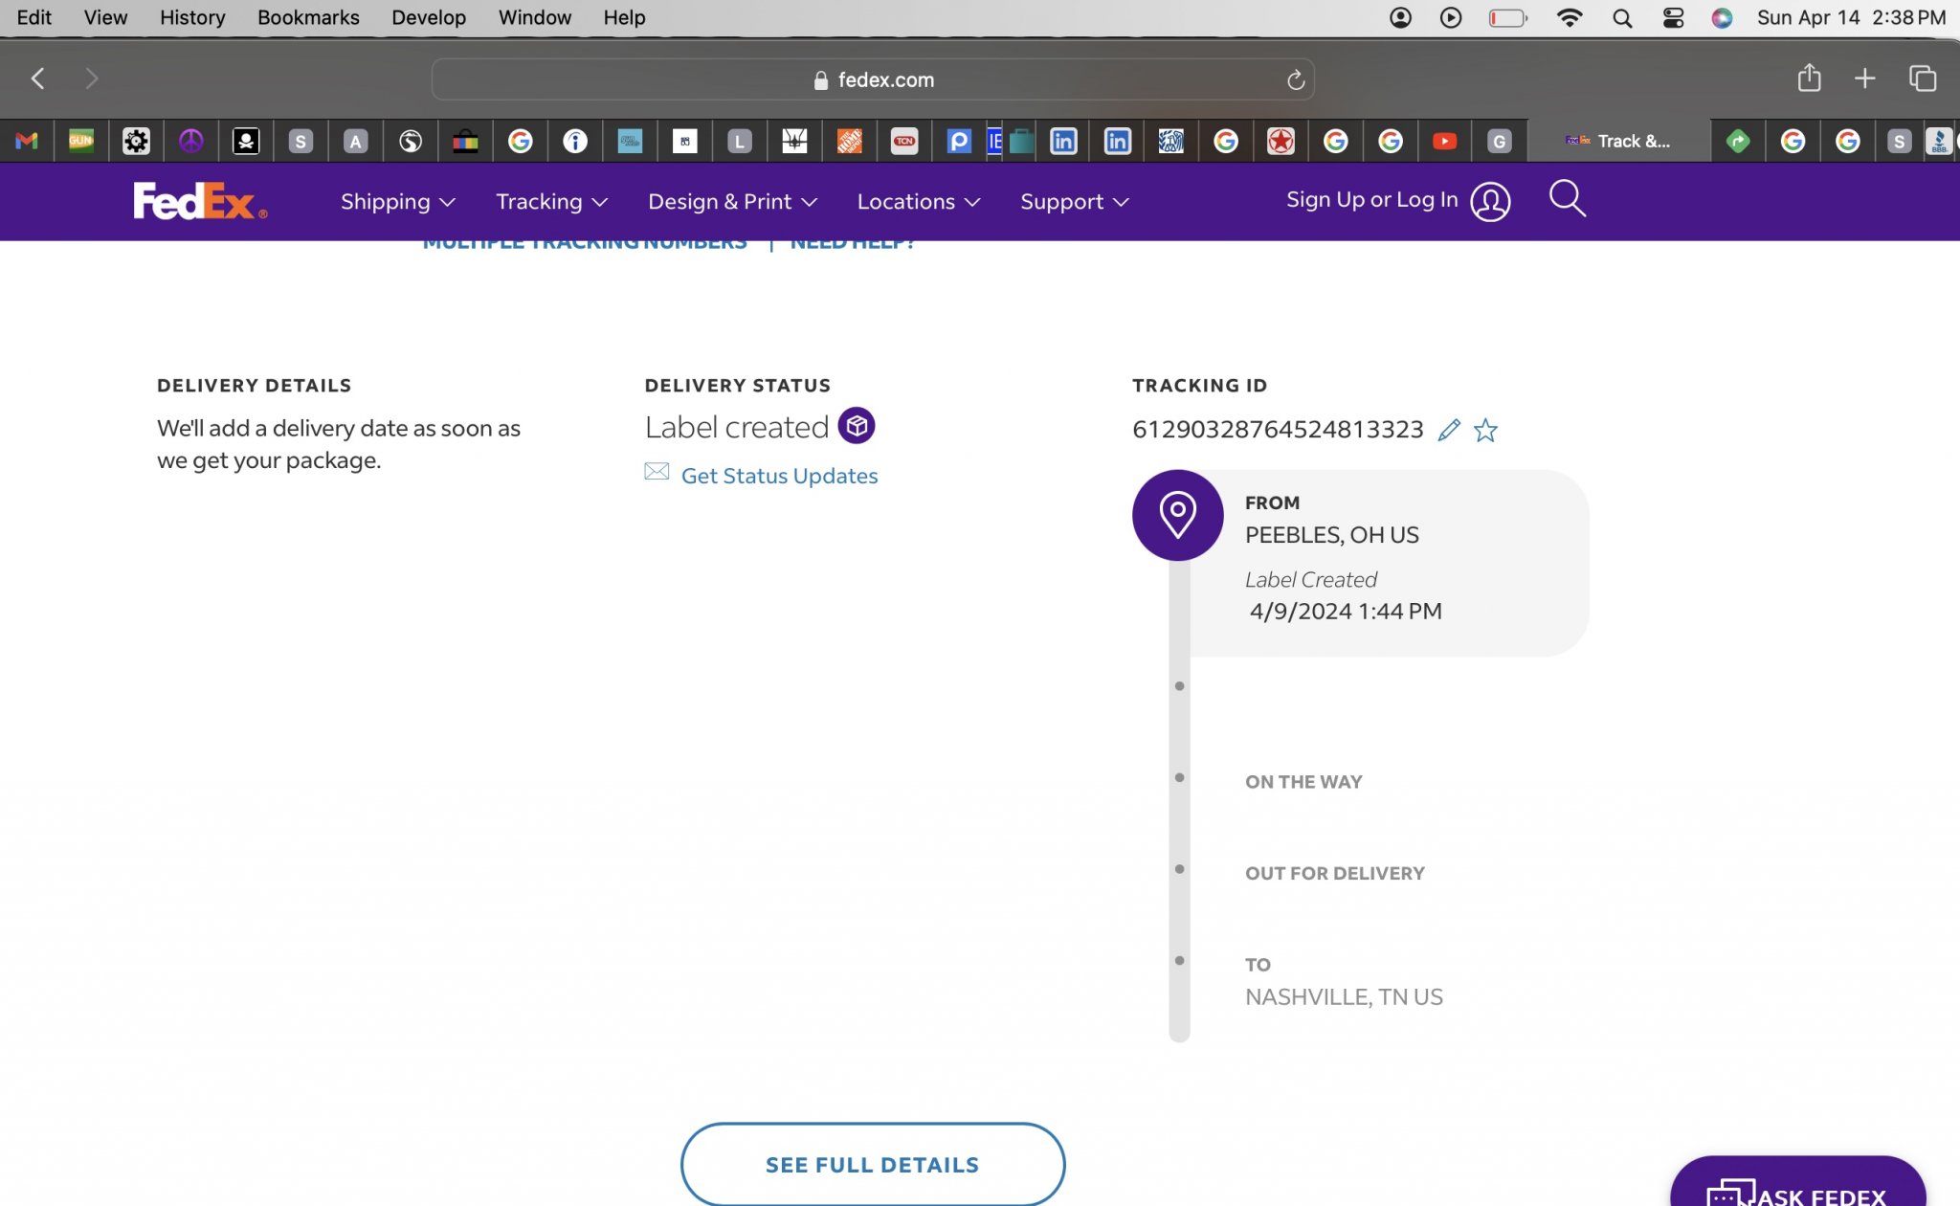
Task: Click the Safari share icon
Action: click(1808, 78)
